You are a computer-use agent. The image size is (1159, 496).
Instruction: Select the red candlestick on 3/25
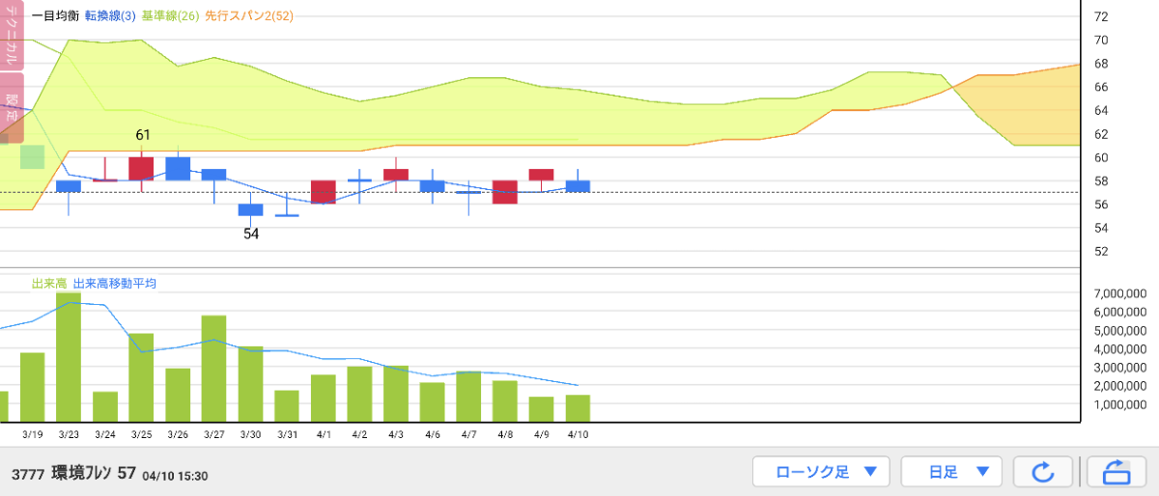141,169
